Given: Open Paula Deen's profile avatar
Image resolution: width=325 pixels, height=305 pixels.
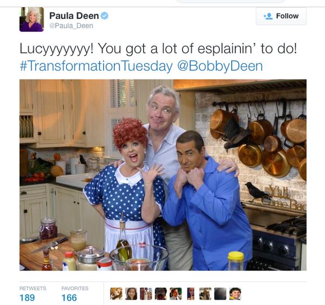Looking at the screenshot, I should pos(32,19).
